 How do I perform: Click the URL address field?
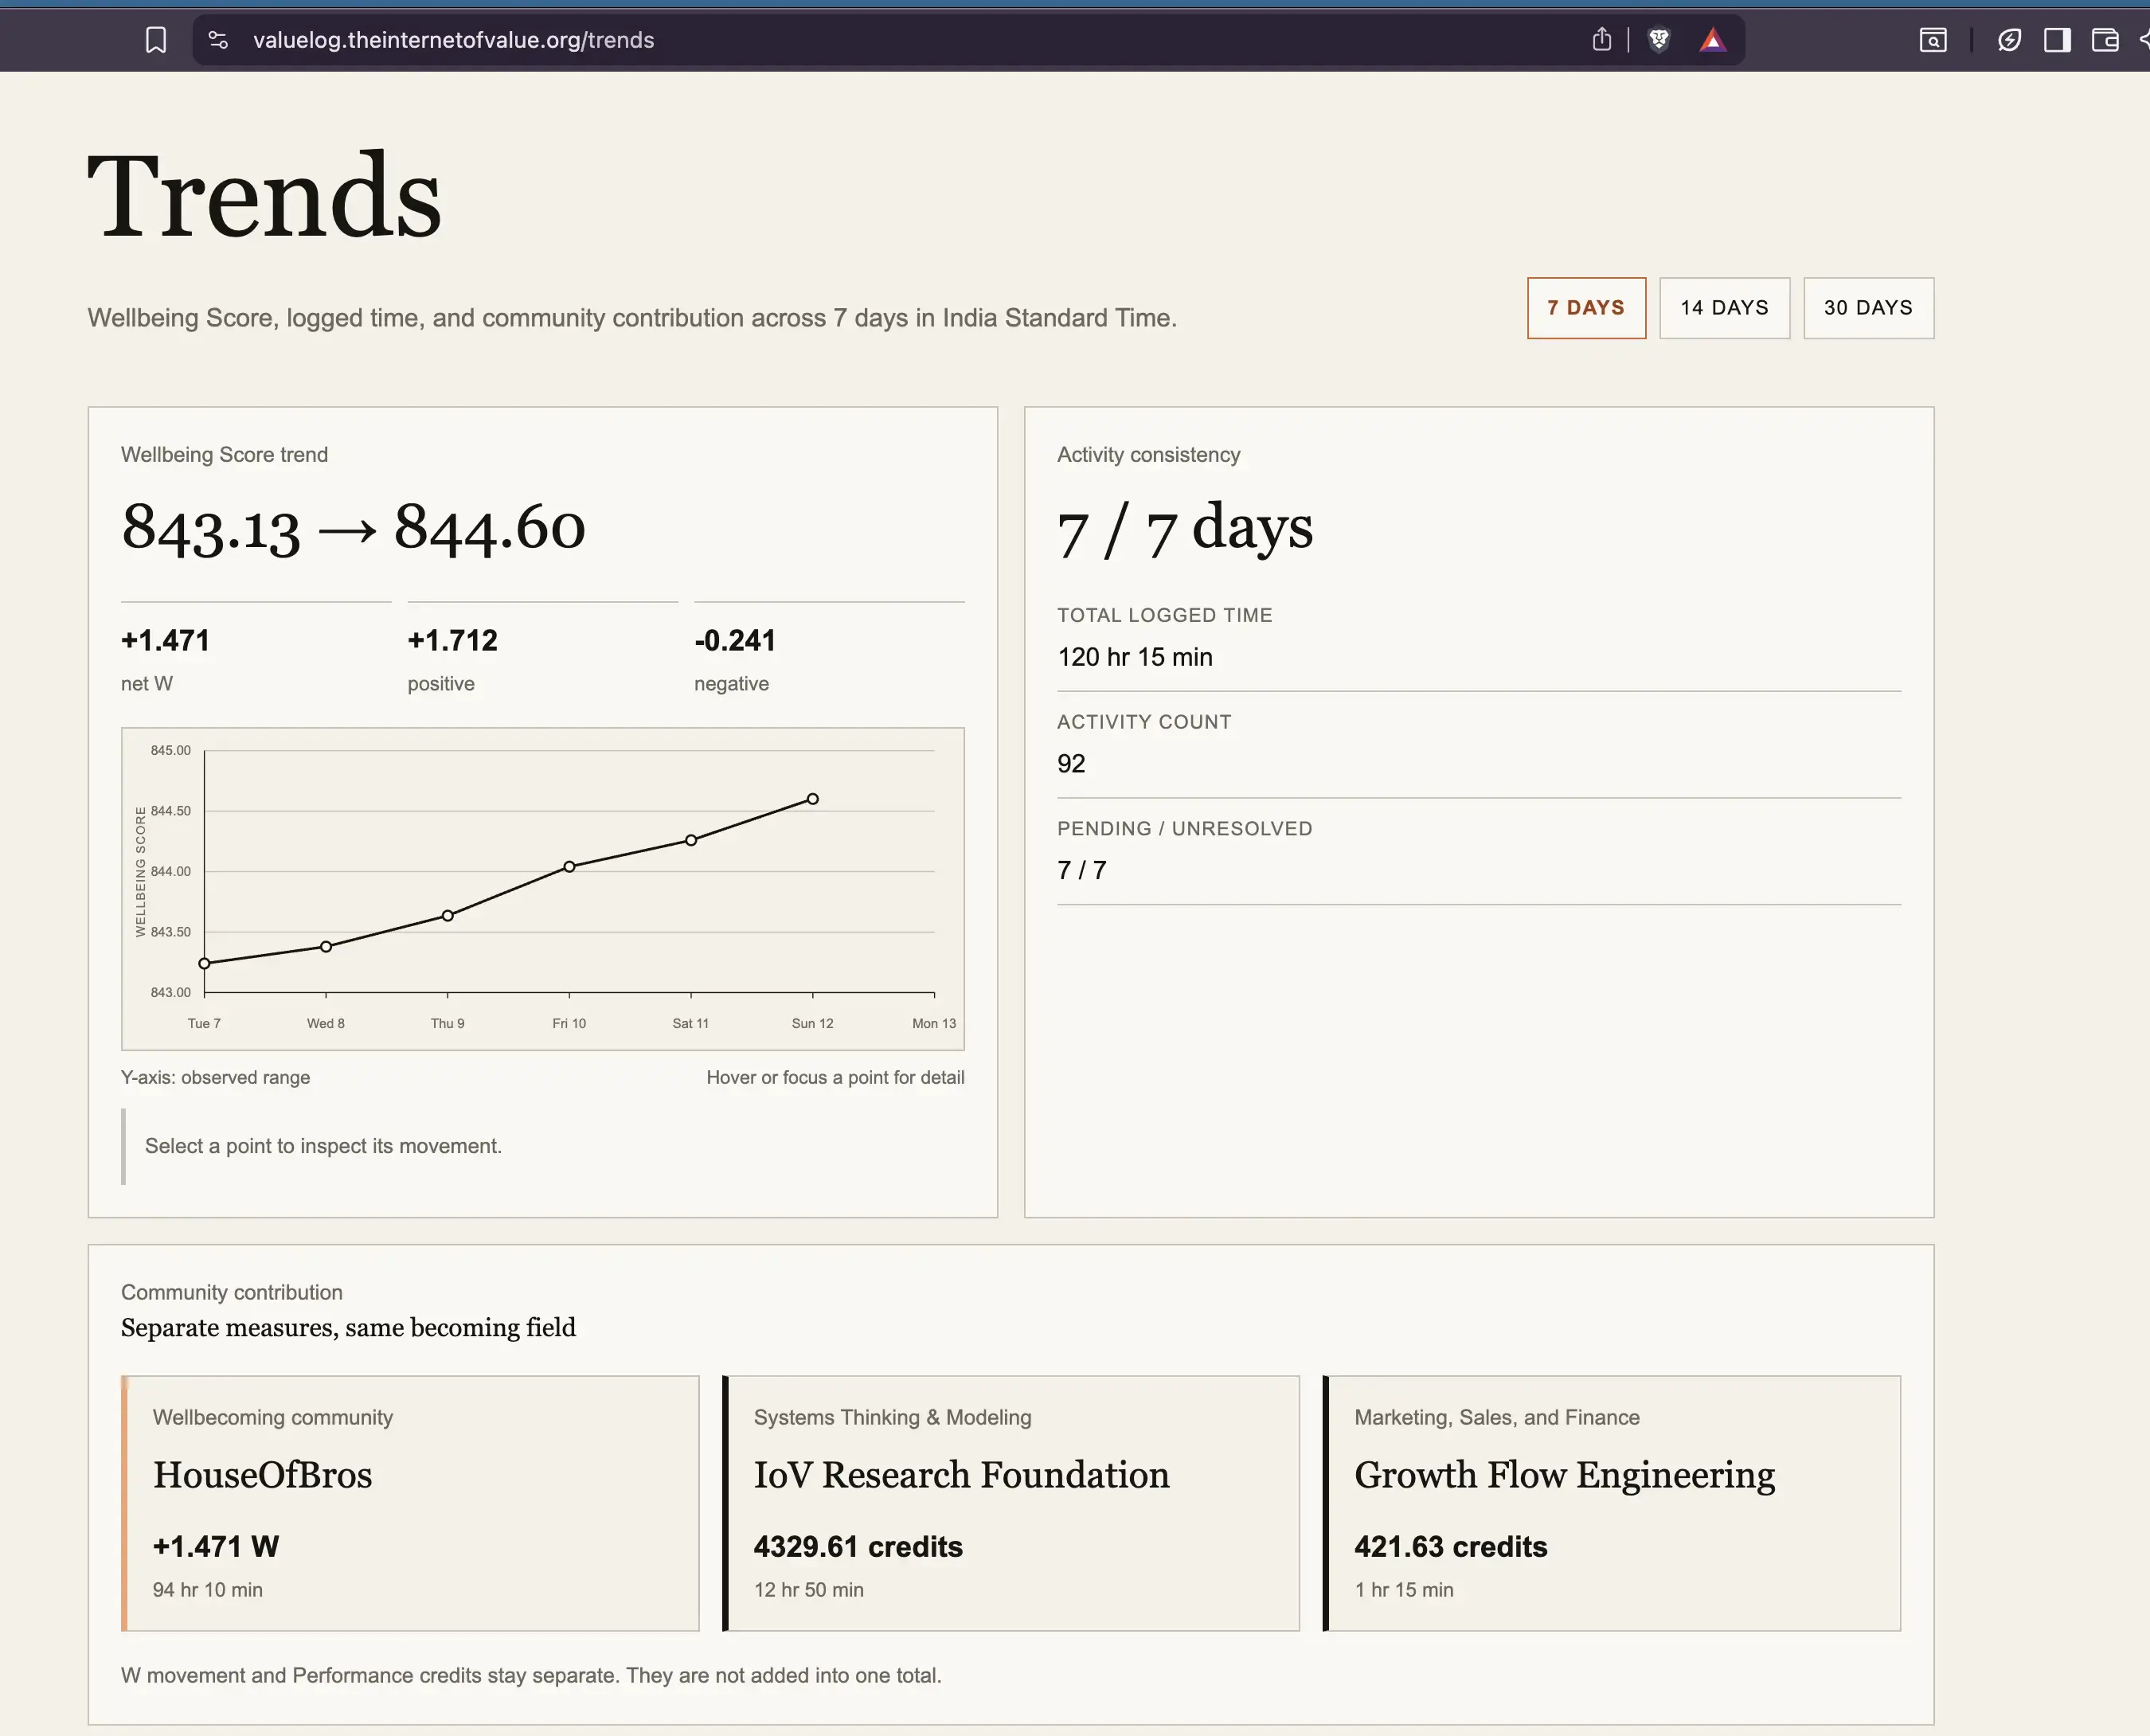(x=900, y=40)
